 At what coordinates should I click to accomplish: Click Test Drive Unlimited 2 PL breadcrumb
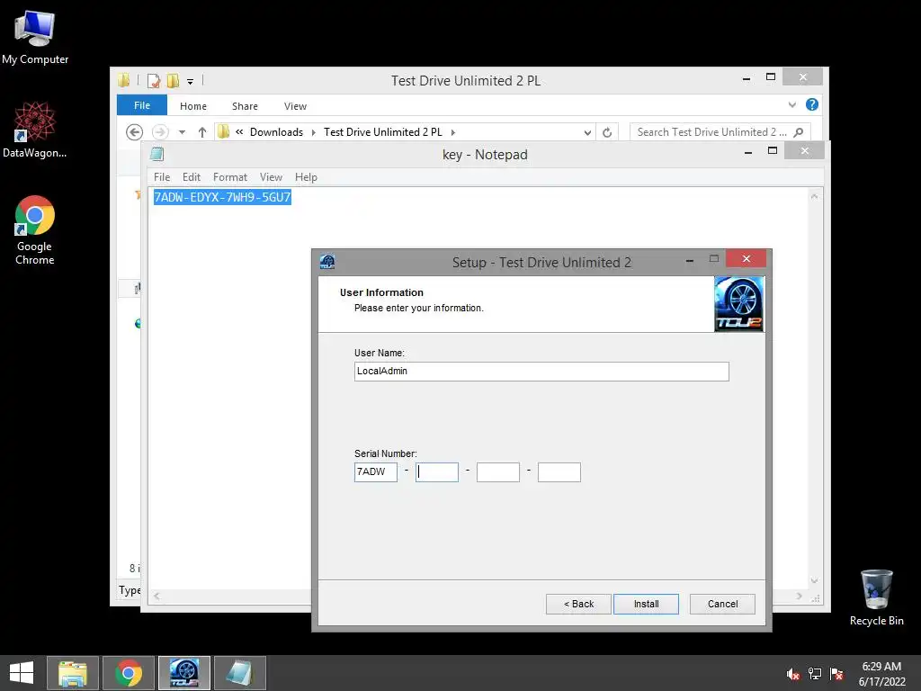pos(383,132)
